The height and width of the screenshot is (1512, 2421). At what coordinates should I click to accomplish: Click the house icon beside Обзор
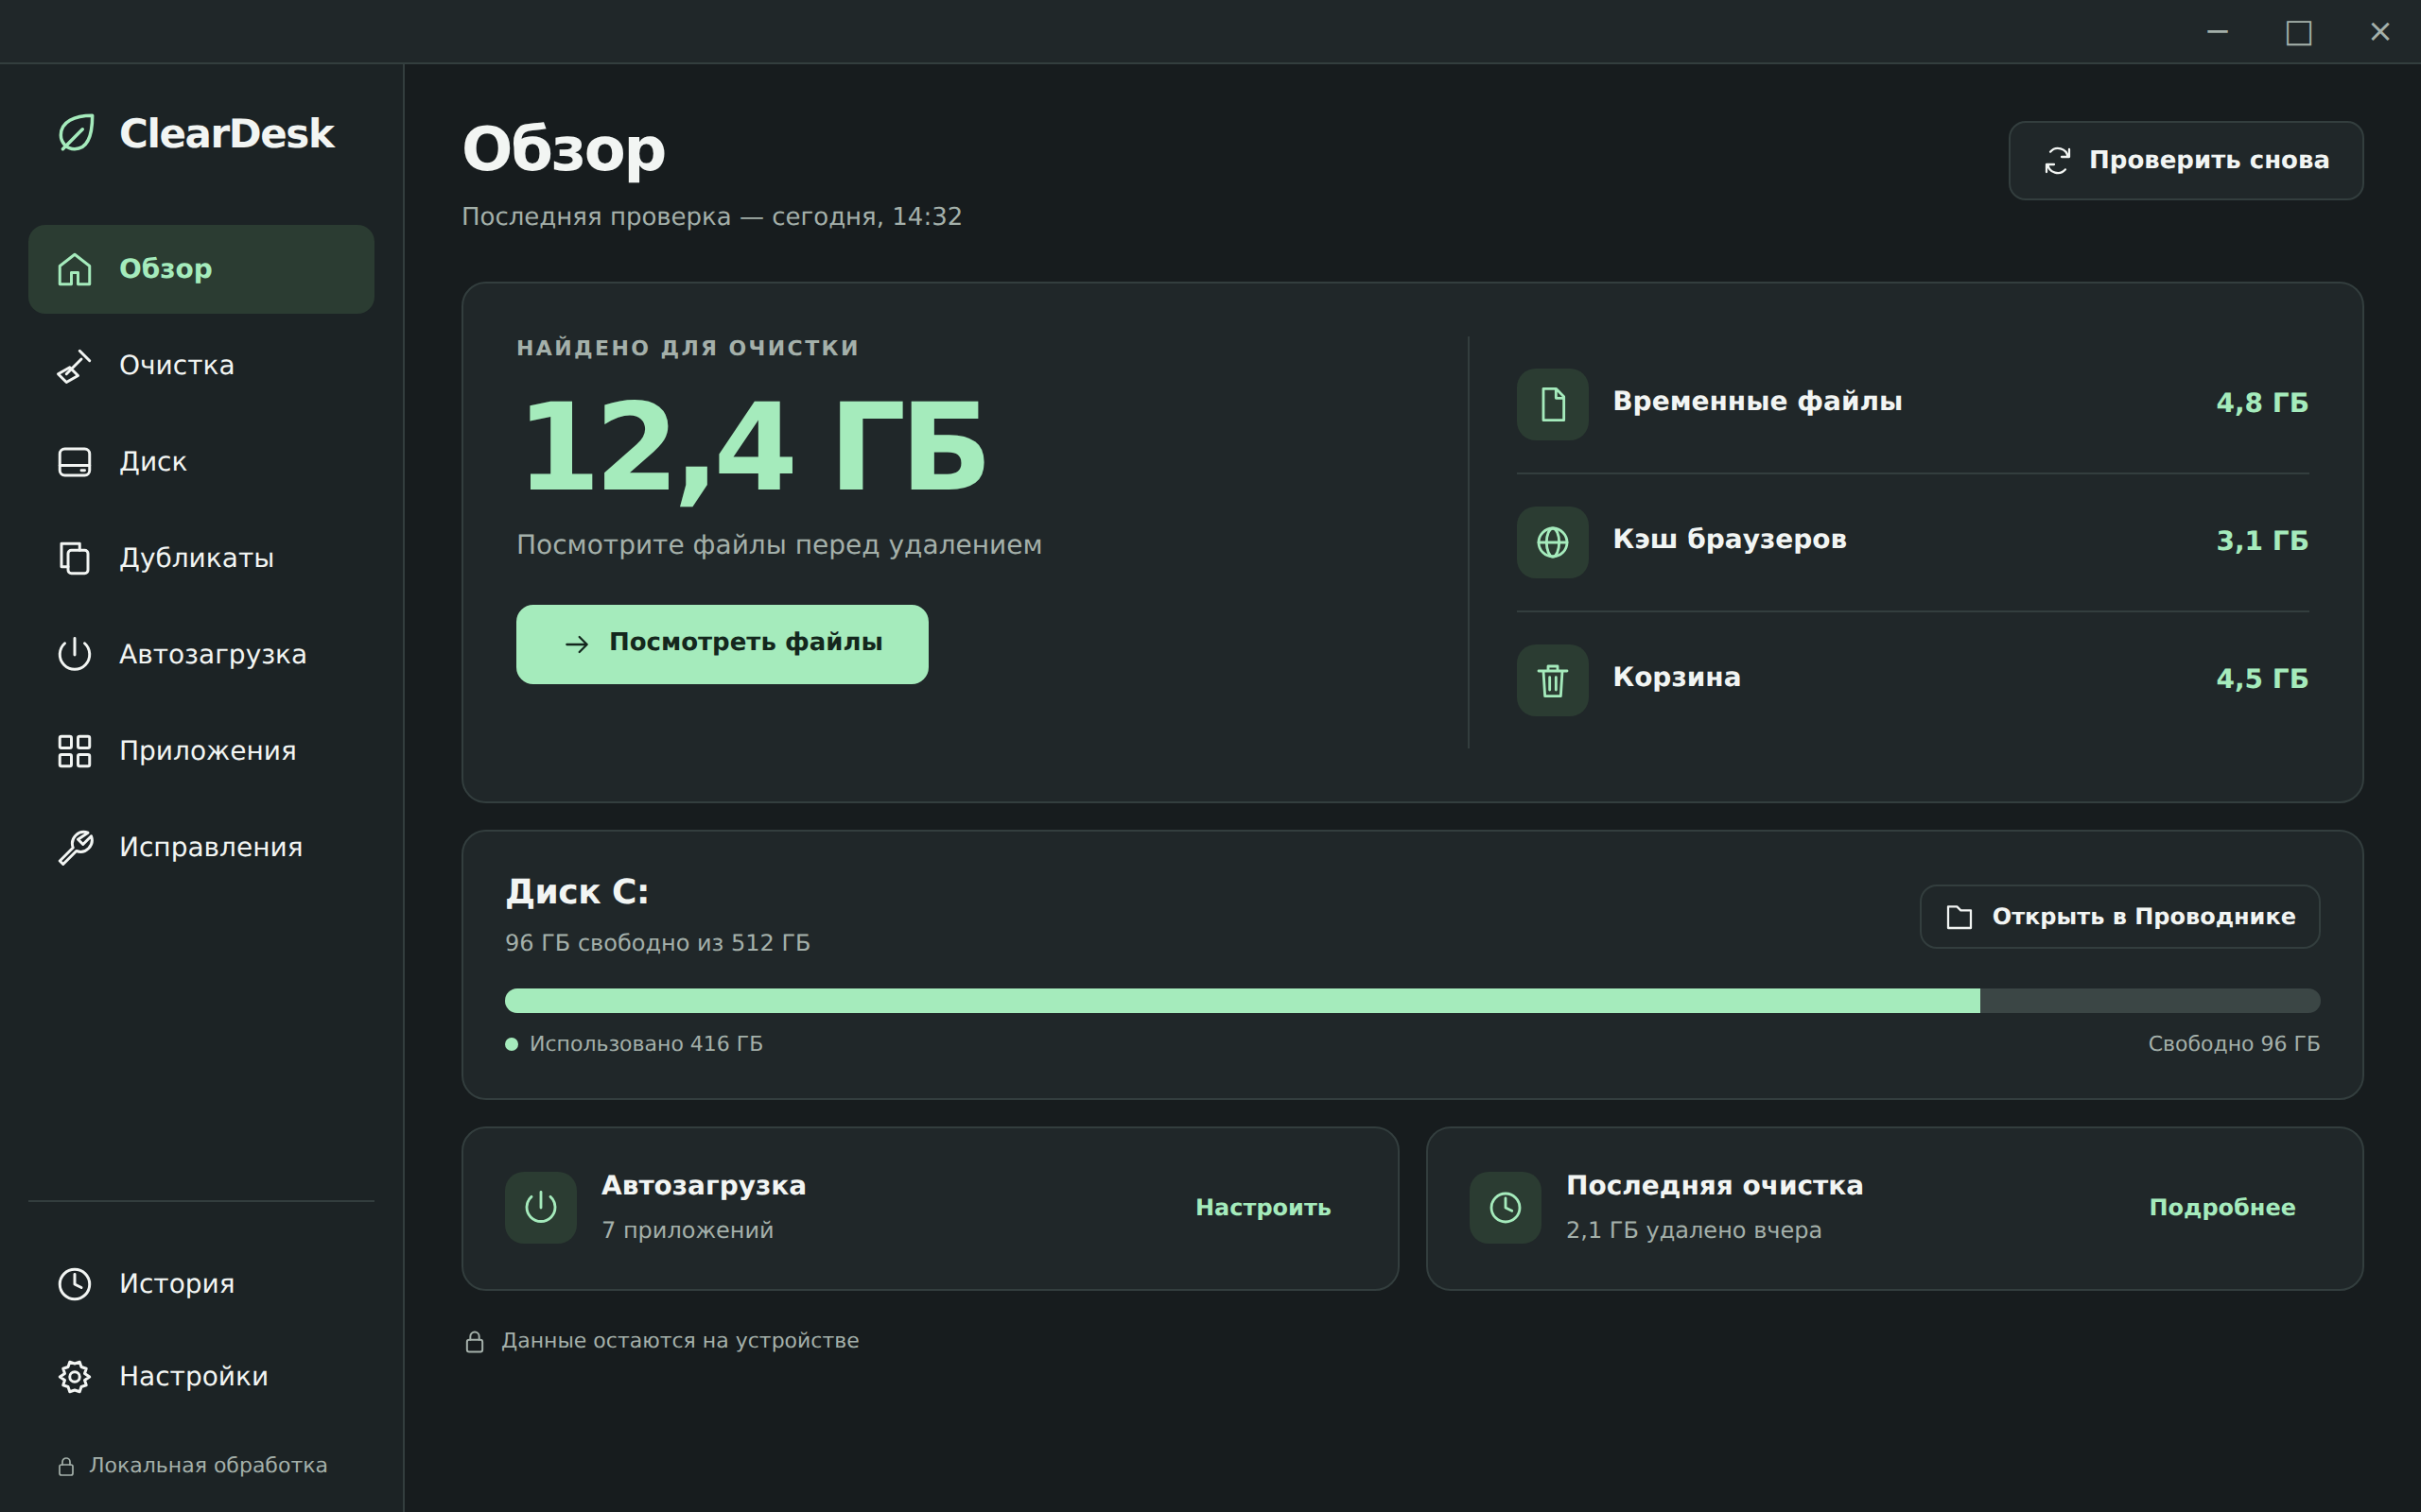75,269
